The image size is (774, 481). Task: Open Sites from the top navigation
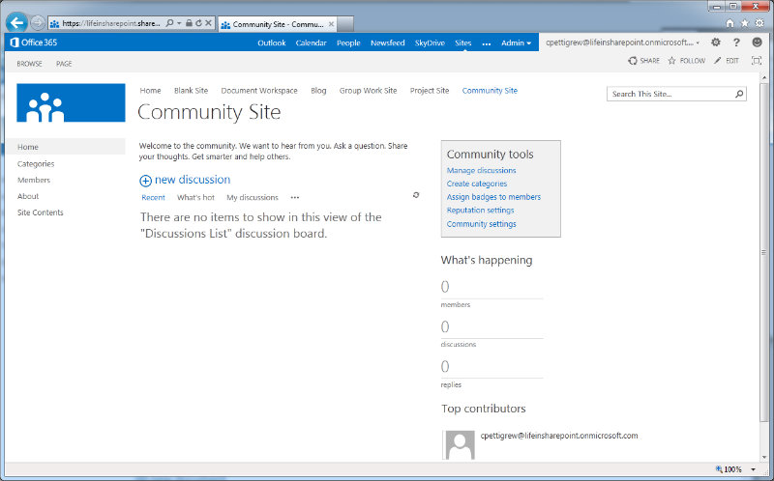pyautogui.click(x=463, y=42)
